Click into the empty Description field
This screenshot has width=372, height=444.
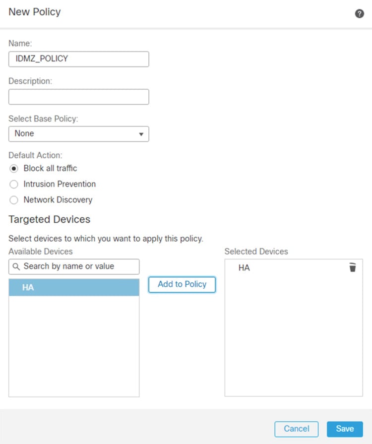(79, 97)
